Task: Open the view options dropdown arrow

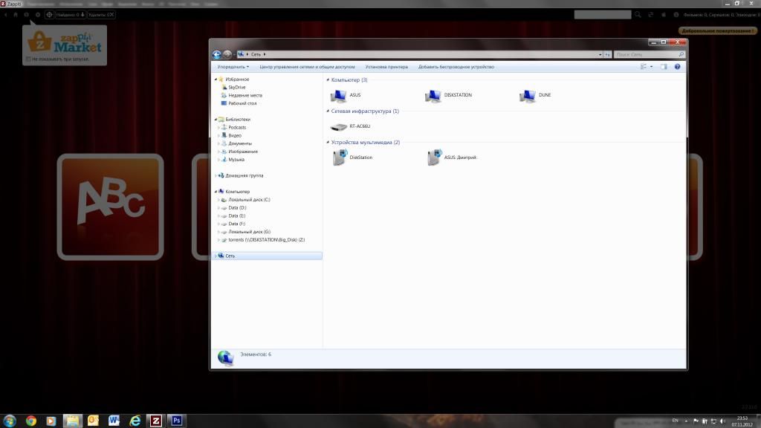Action: coord(651,66)
